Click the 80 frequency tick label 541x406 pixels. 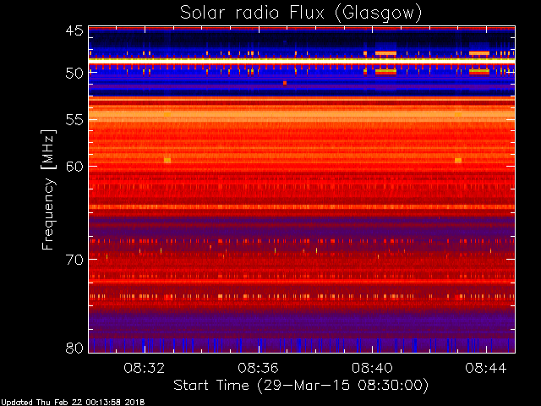point(74,348)
